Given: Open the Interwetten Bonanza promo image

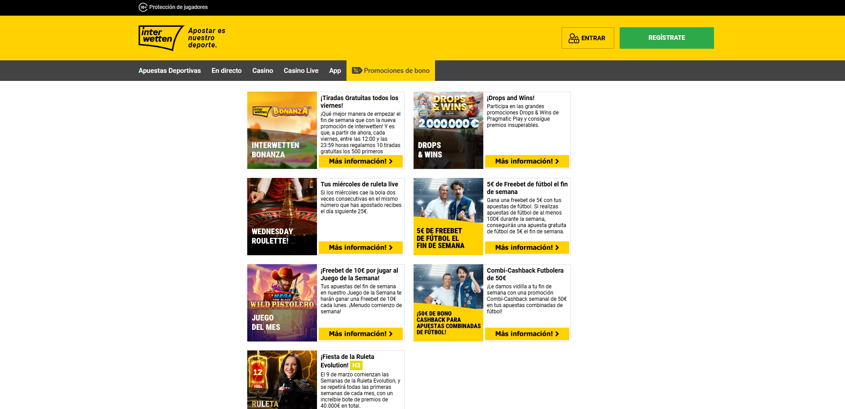Looking at the screenshot, I should 282,130.
